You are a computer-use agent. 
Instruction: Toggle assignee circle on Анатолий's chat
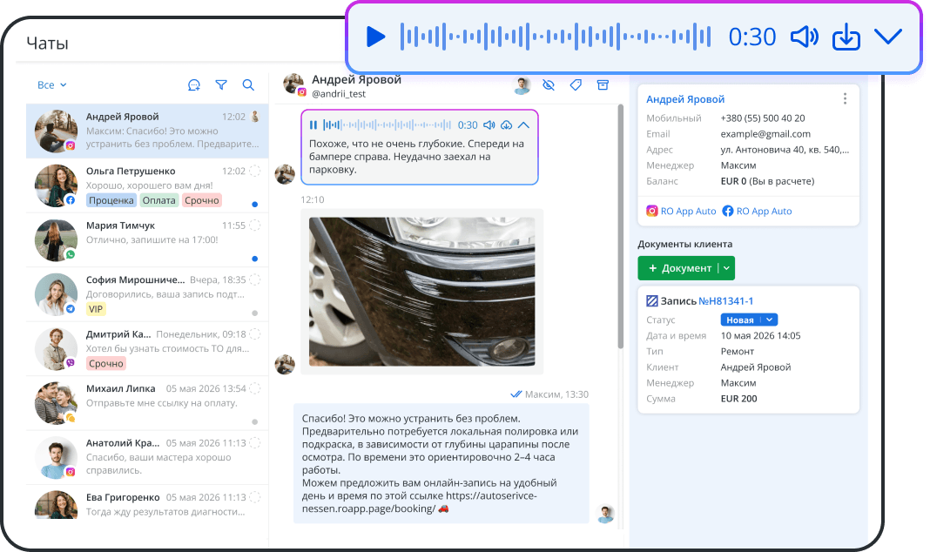click(x=255, y=443)
